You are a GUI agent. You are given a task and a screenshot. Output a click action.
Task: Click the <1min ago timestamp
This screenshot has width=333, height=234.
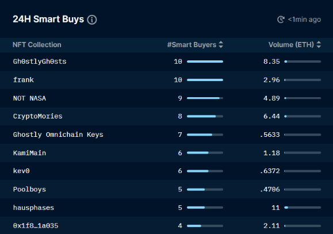click(304, 20)
